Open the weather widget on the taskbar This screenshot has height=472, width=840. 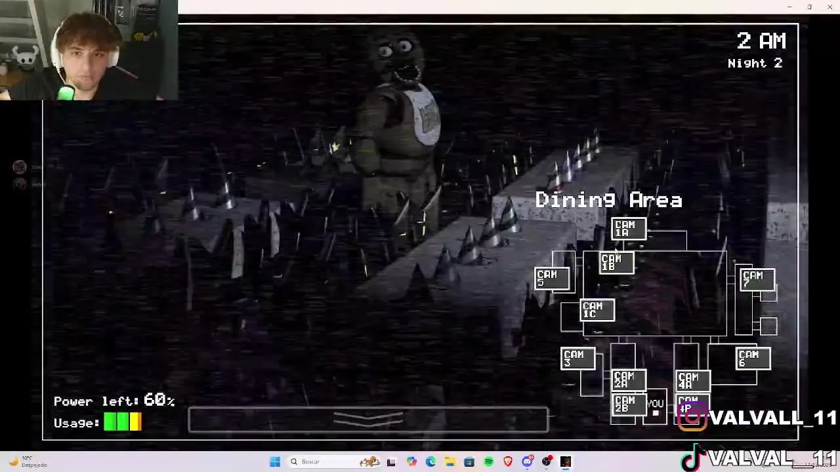[x=26, y=462]
